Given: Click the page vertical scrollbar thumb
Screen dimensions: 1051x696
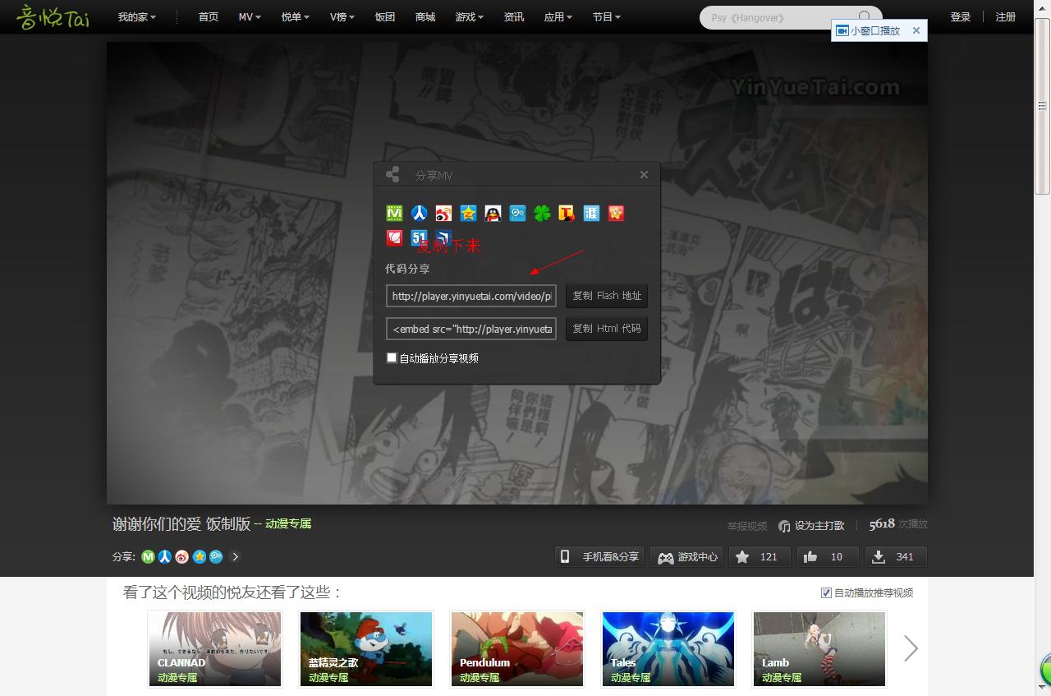Looking at the screenshot, I should coord(1043,105).
